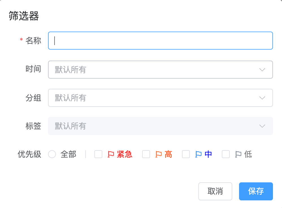
Task: Click the orange high priority flag icon
Action: 159,154
